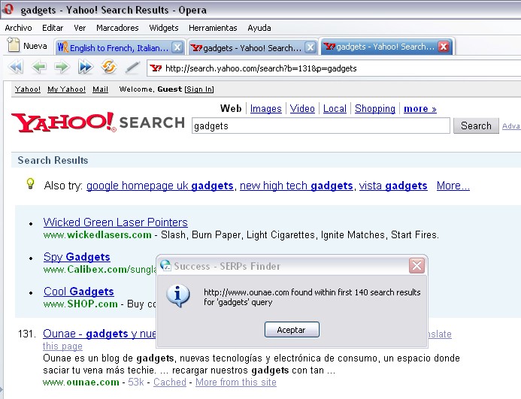Go back with green left arrow

[x=39, y=67]
